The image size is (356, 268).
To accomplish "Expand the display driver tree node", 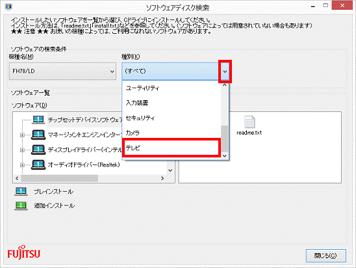I will (x=22, y=150).
